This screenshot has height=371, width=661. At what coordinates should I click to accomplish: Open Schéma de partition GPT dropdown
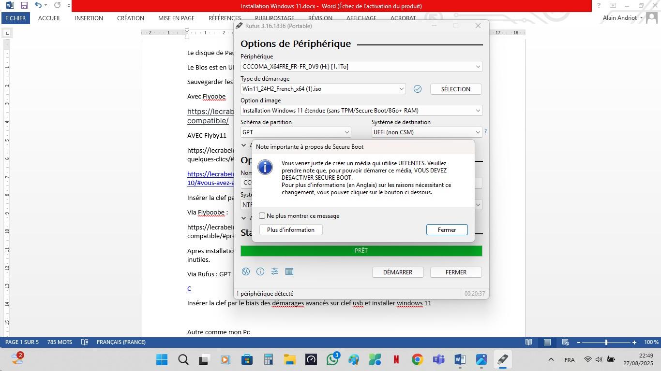[x=296, y=132]
